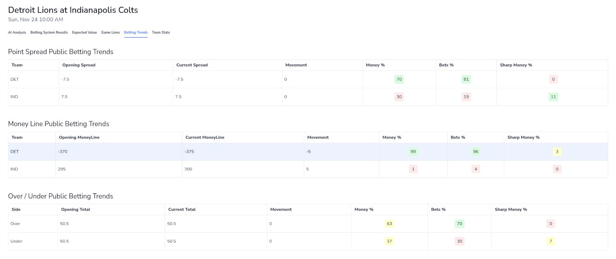Switch to the Team Stats tab
The height and width of the screenshot is (259, 616).
pyautogui.click(x=161, y=32)
